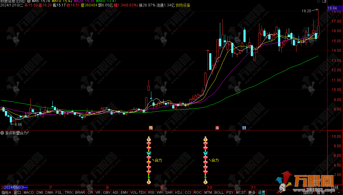Select the CR indicator
This screenshot has width=343, height=195.
click(90, 193)
